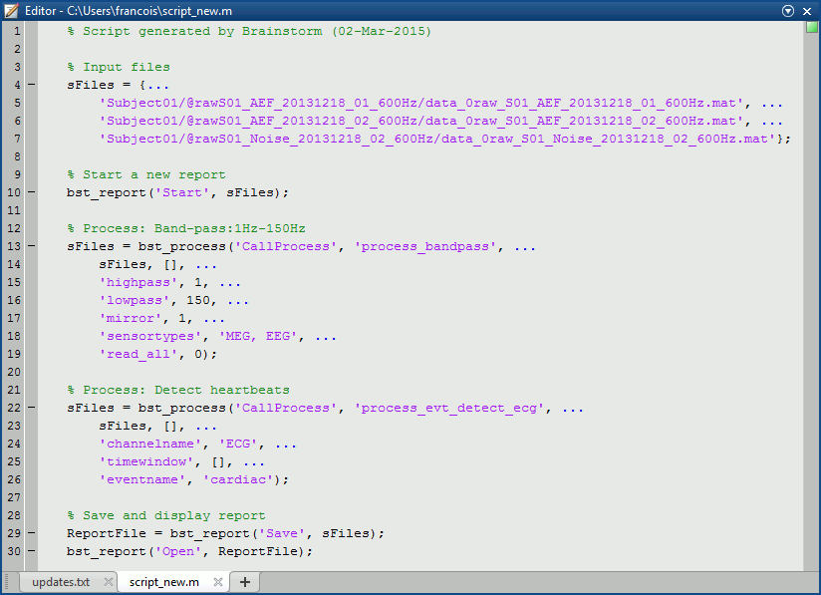
Task: Select the script_new.m tab
Action: [163, 582]
